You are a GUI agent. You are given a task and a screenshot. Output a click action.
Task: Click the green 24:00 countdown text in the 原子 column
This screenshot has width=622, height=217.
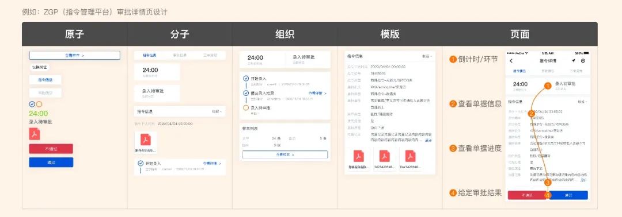click(39, 114)
